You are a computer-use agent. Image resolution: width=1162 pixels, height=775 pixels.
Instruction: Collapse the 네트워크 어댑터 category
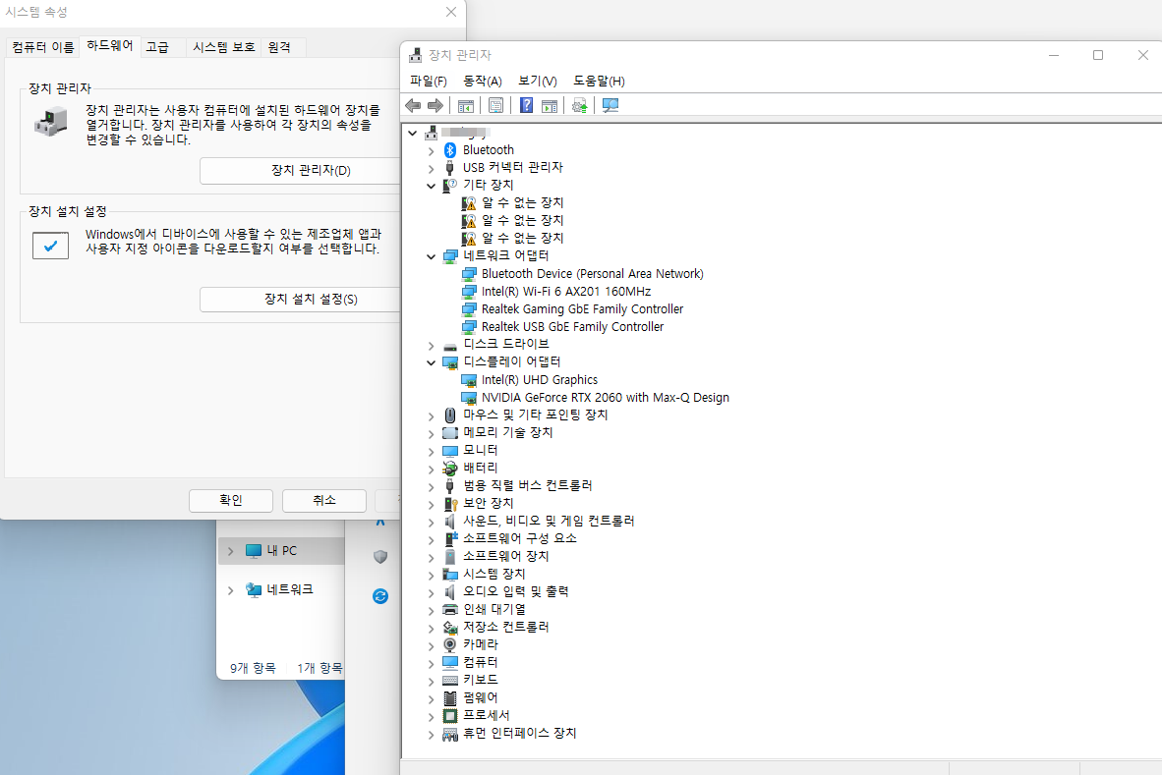(431, 256)
